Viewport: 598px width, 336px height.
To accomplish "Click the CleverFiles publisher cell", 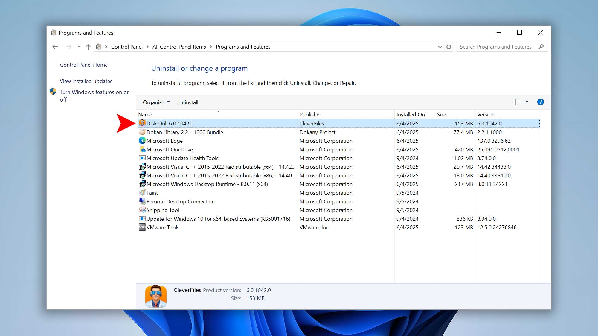I will 312,123.
